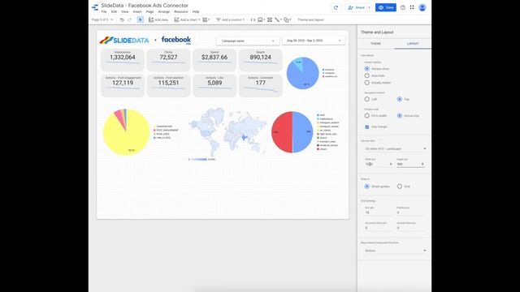Screen dimensions: 520x292
Task: Open the Add a chart menu
Action: [x=187, y=19]
